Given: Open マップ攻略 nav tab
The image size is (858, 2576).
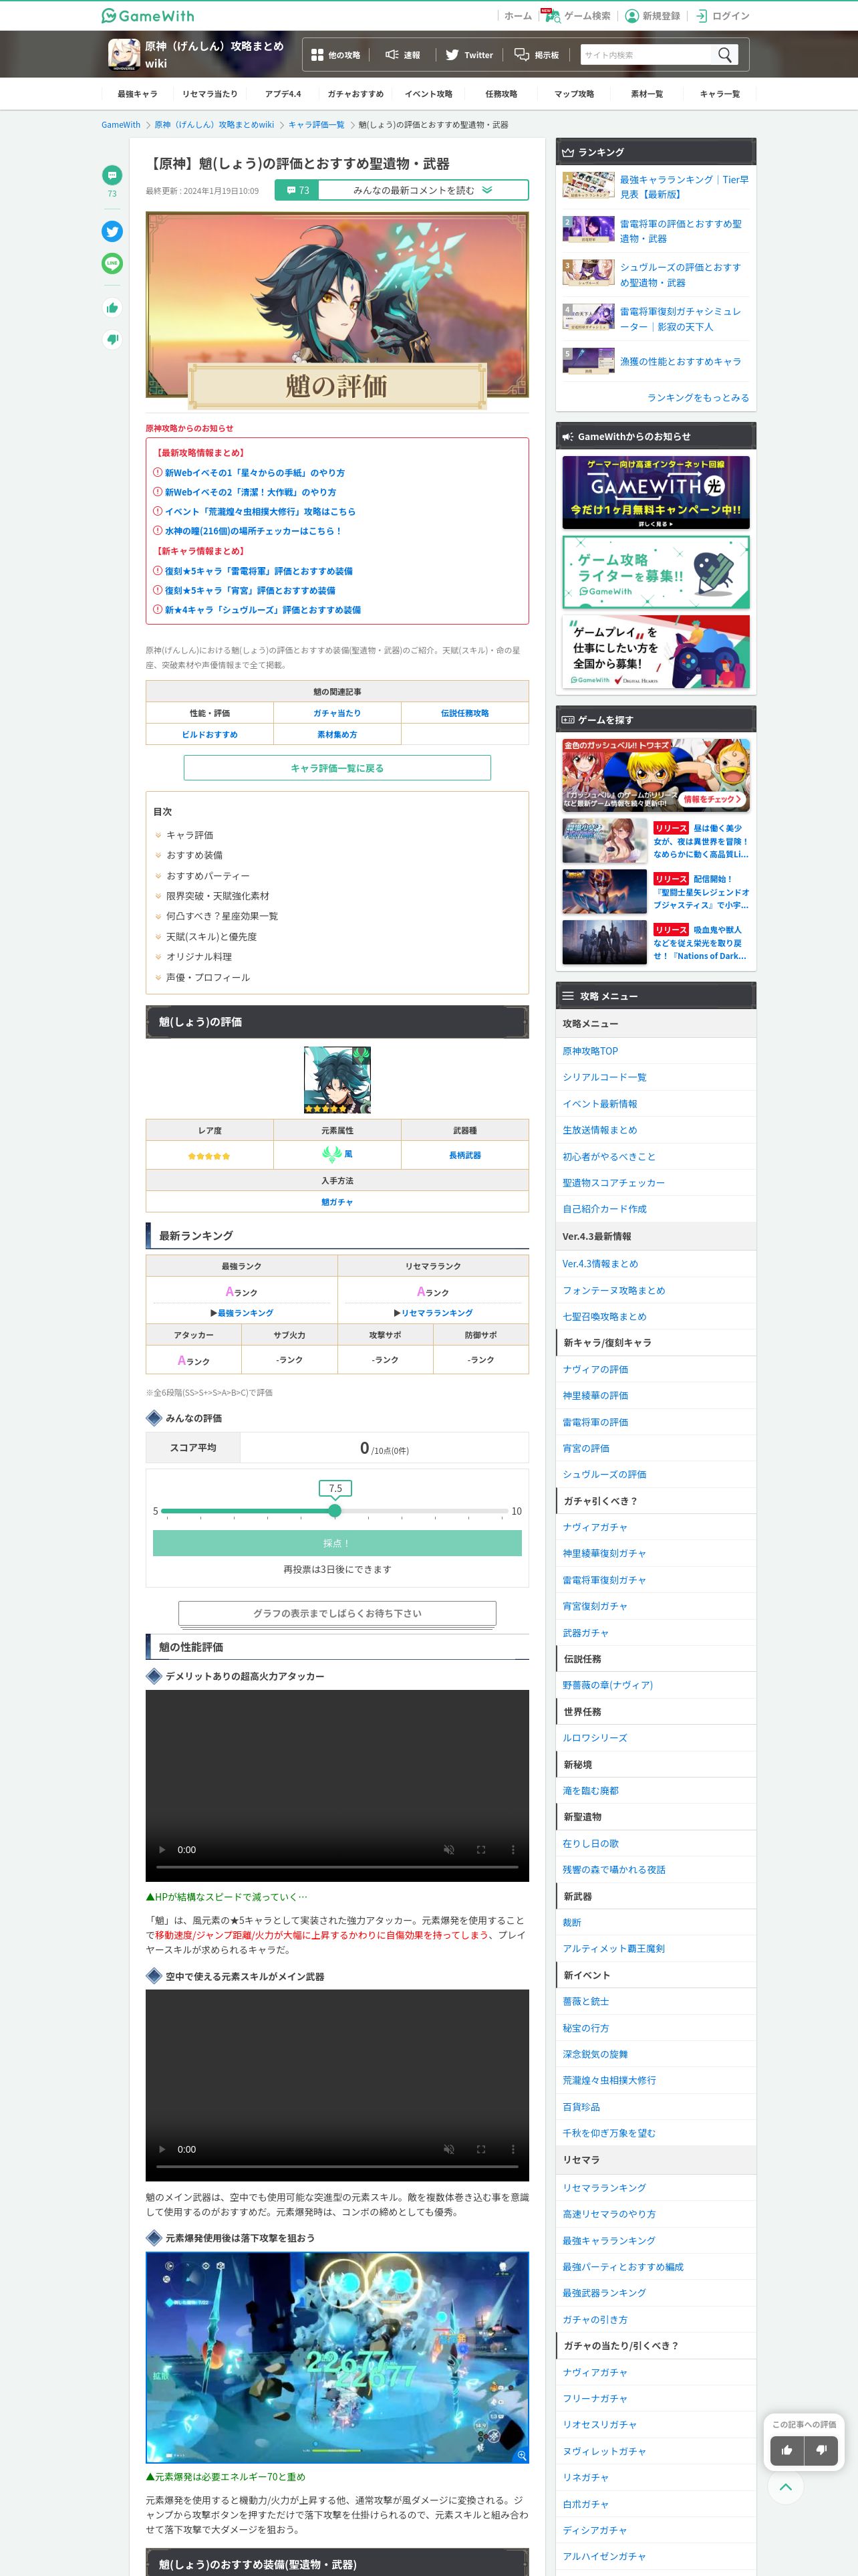Looking at the screenshot, I should (x=574, y=94).
